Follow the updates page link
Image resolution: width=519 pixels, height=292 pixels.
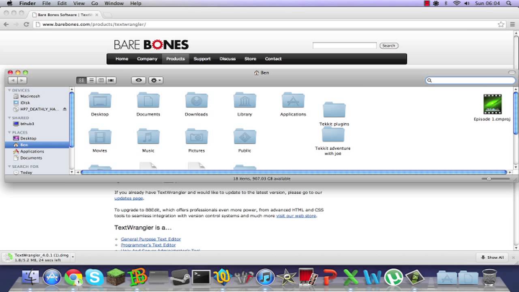click(x=129, y=198)
